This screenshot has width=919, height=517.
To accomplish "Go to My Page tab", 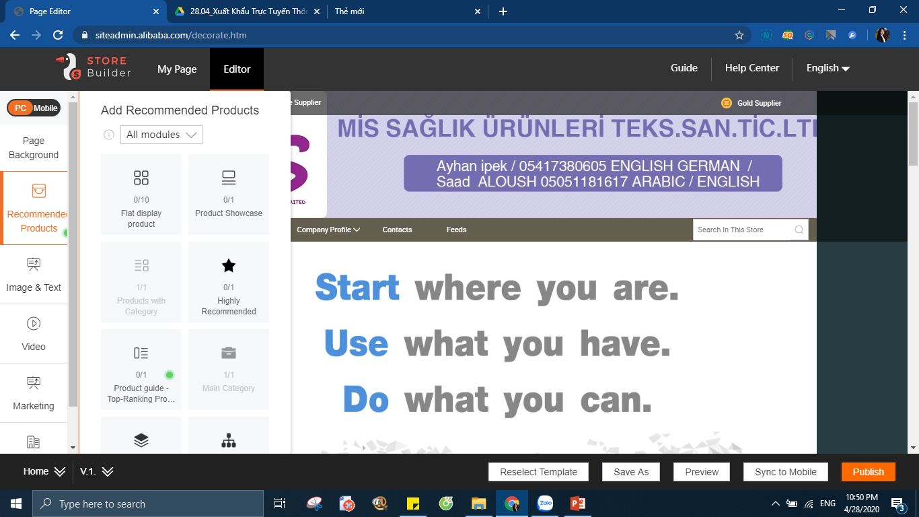I will [x=177, y=69].
